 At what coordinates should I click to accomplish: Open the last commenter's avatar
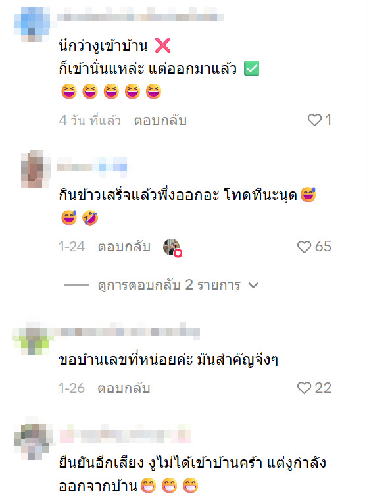[x=33, y=438]
